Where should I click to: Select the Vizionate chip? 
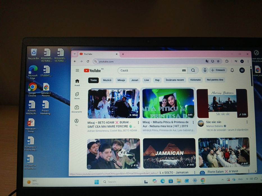coord(195,80)
